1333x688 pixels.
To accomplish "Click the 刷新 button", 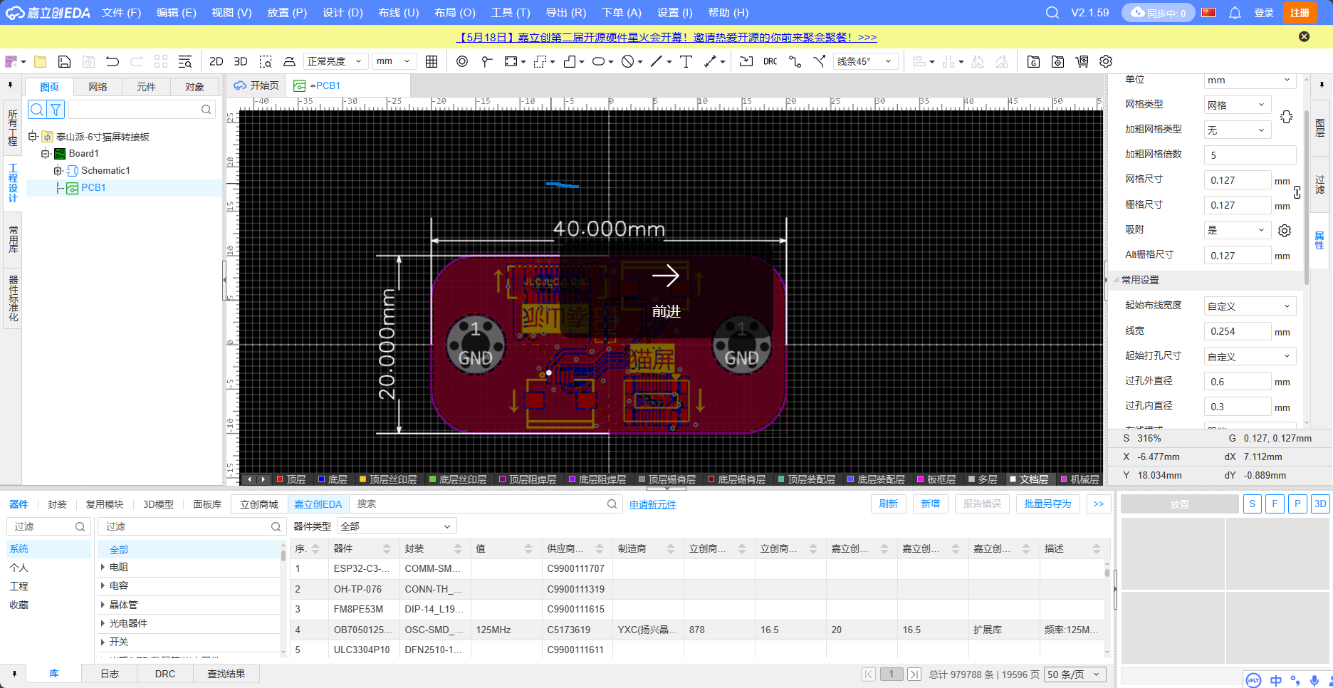I will tap(888, 504).
